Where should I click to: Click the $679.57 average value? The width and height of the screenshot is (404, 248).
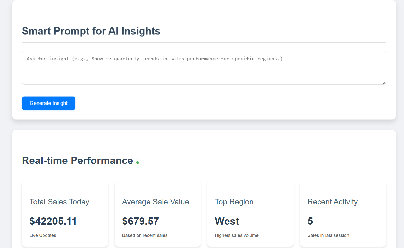(x=140, y=221)
